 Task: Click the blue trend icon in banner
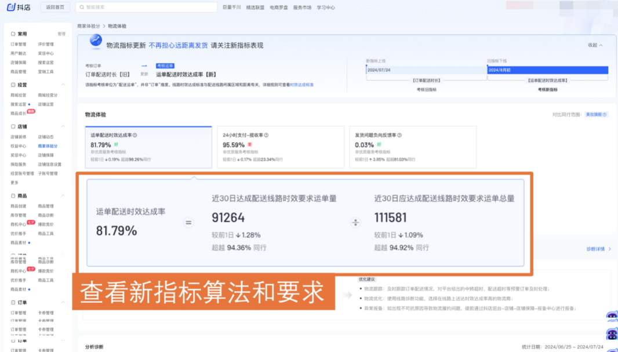pyautogui.click(x=96, y=40)
